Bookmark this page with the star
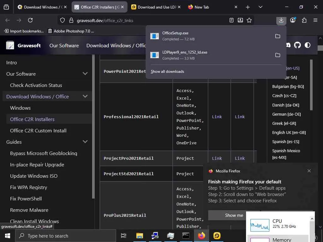Screen dimensions: 323x242 [249, 20]
